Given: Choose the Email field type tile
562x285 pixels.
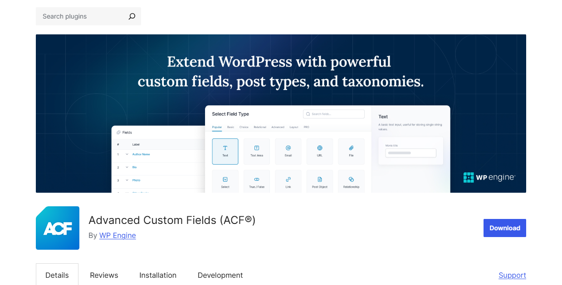Looking at the screenshot, I should point(288,151).
